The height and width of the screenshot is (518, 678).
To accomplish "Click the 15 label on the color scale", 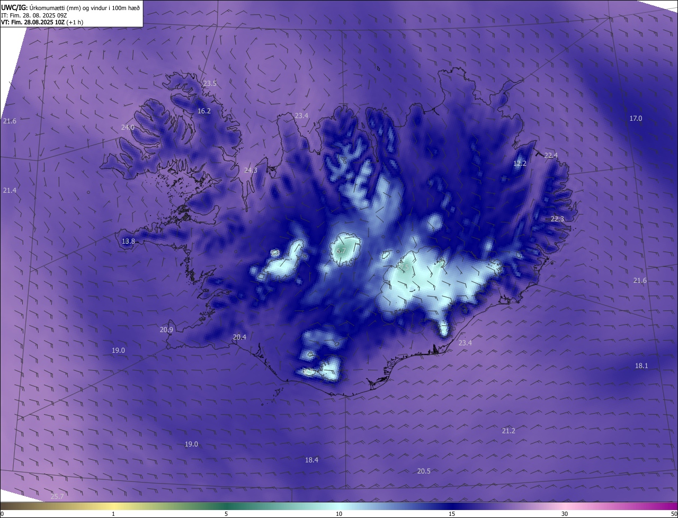I will click(x=452, y=514).
